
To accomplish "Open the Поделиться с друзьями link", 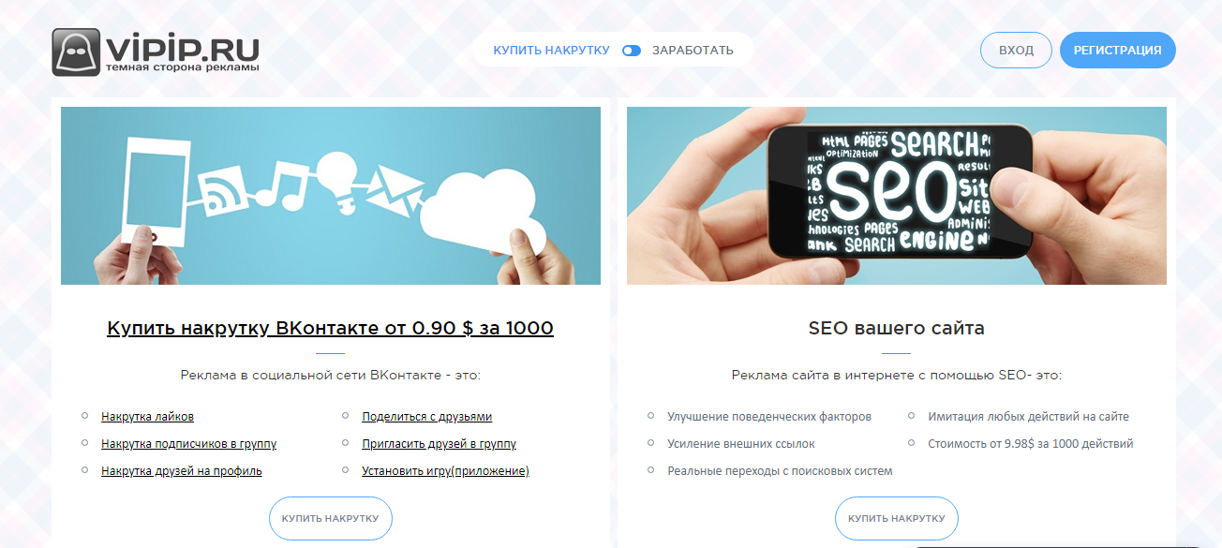I will pos(427,417).
